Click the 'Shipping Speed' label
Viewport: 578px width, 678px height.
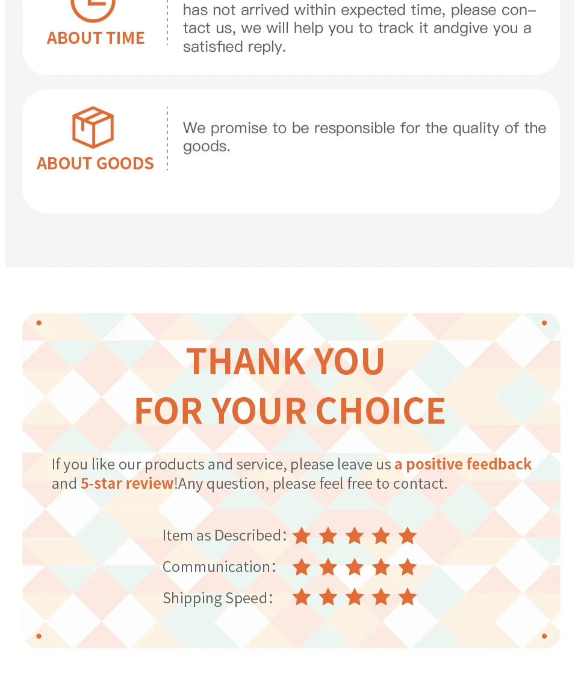(x=215, y=598)
